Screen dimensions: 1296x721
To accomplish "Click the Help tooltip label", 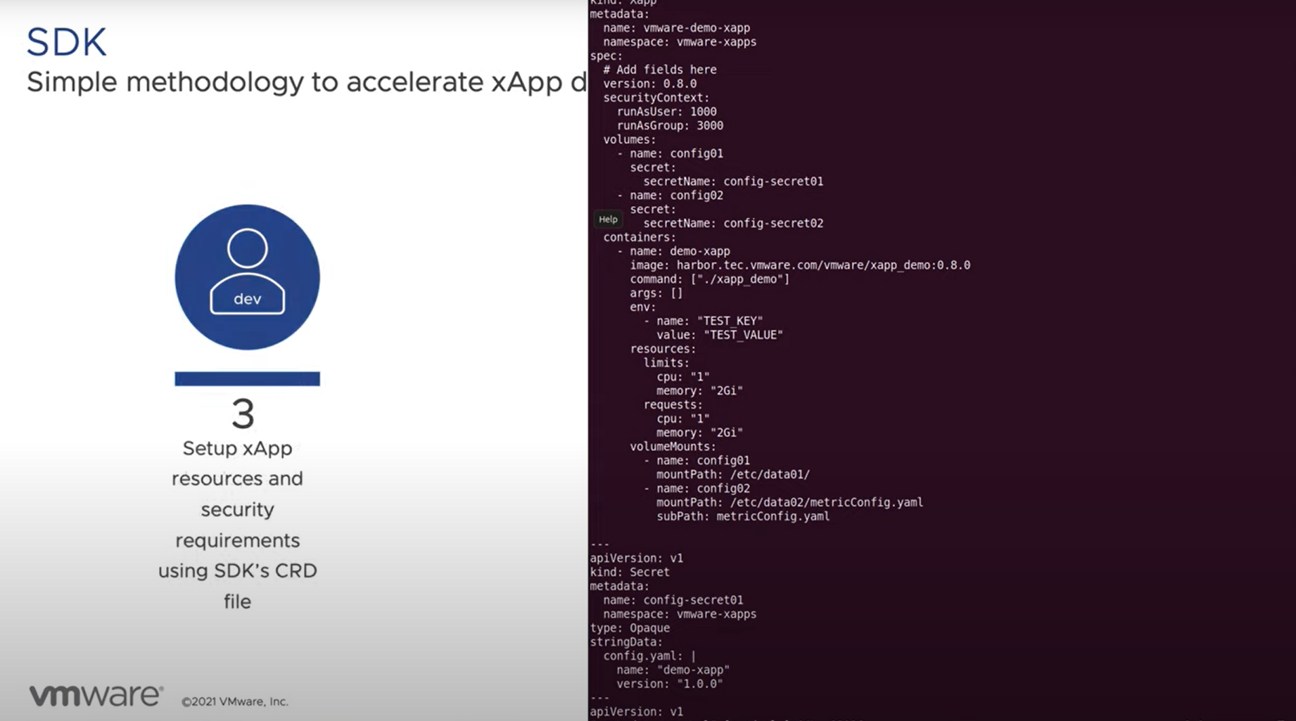I will (608, 219).
